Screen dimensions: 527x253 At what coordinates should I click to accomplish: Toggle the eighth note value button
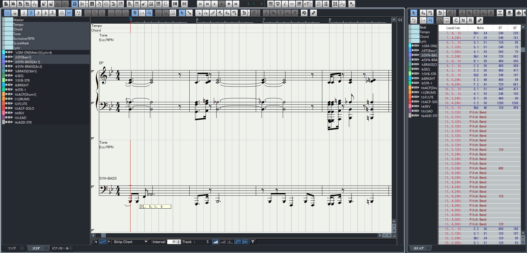(x=31, y=13)
